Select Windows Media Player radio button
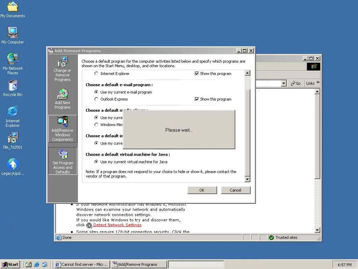This screenshot has width=358, height=269. click(x=96, y=125)
